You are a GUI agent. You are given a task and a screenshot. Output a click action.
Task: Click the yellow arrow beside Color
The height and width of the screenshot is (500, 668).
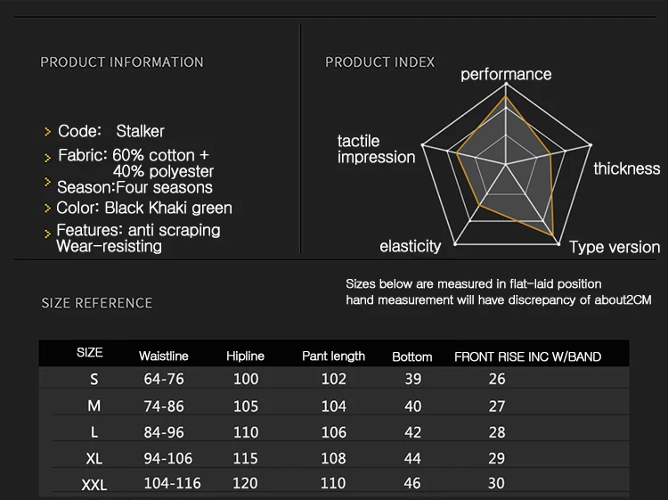pos(48,209)
